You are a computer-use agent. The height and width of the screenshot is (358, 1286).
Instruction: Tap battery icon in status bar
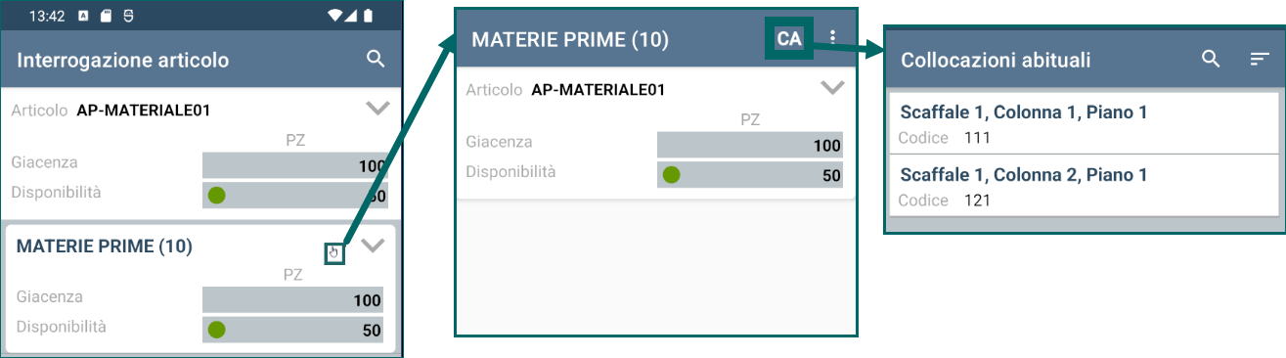coord(369,16)
